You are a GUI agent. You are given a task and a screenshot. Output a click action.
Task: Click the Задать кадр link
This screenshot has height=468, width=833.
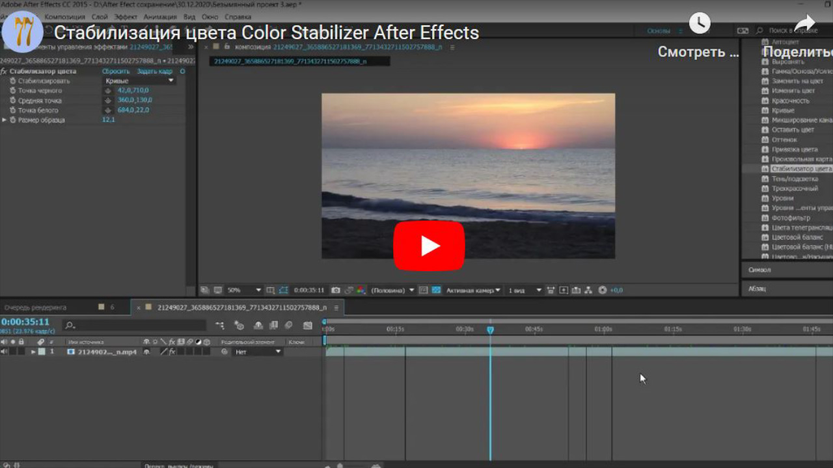coord(154,71)
